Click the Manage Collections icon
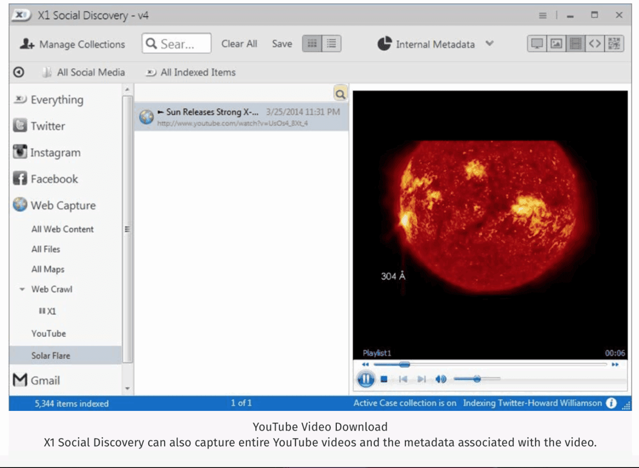 pyautogui.click(x=27, y=44)
